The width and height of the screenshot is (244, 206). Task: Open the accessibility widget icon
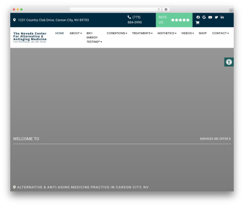pyautogui.click(x=229, y=62)
